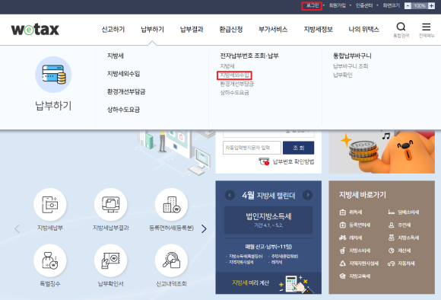Open 레저세 in calendar monthly list

point(277,262)
